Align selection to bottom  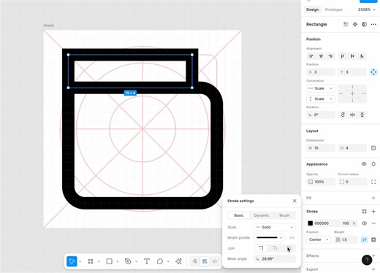point(362,56)
